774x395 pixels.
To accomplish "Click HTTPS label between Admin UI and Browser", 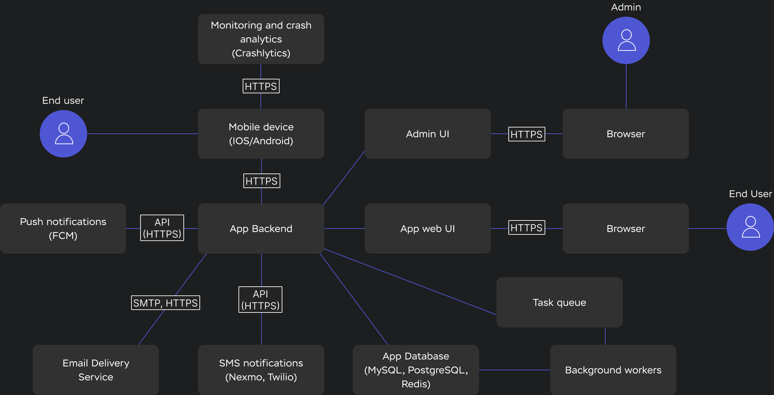I will pos(526,134).
